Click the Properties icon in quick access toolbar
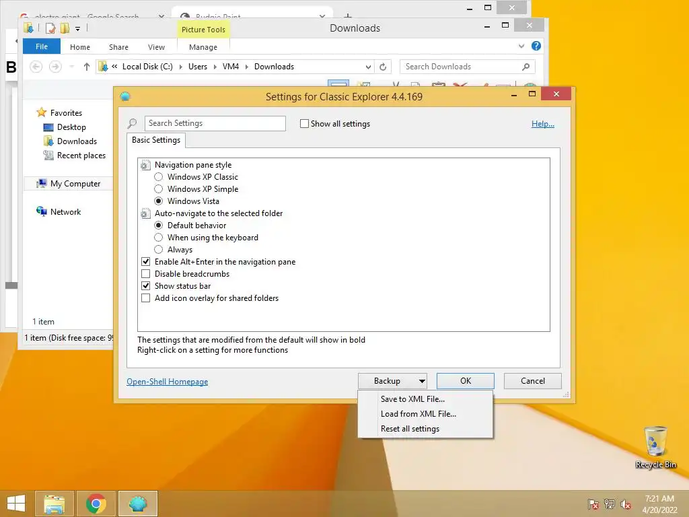This screenshot has height=517, width=689. point(50,28)
